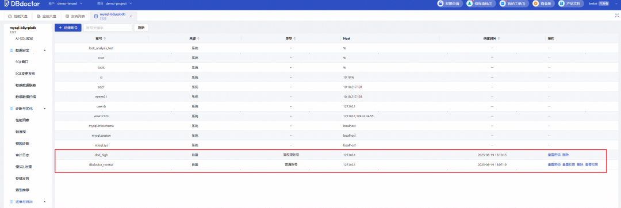Open 锁透视 in the sidebar
This screenshot has height=208, width=621.
pos(21,132)
